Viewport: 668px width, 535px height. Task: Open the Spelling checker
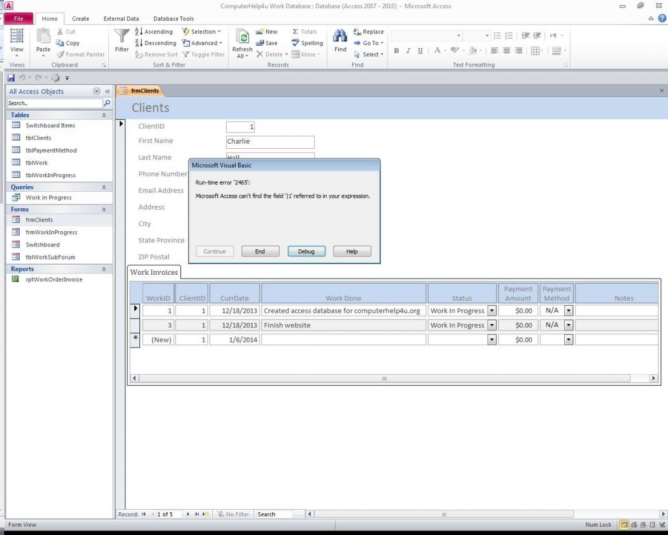307,43
